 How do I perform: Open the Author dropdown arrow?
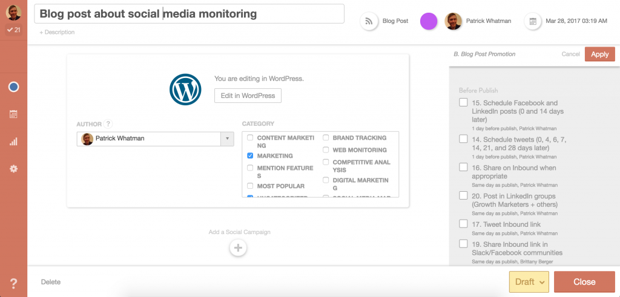coord(227,139)
